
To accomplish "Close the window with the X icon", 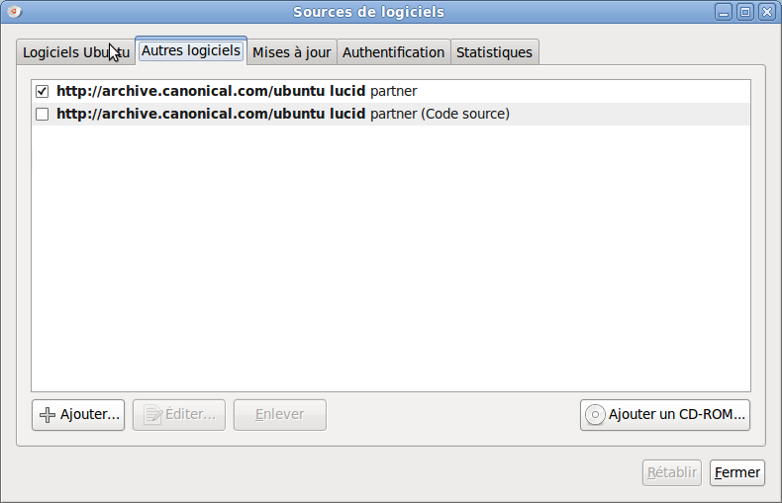I will 767,12.
